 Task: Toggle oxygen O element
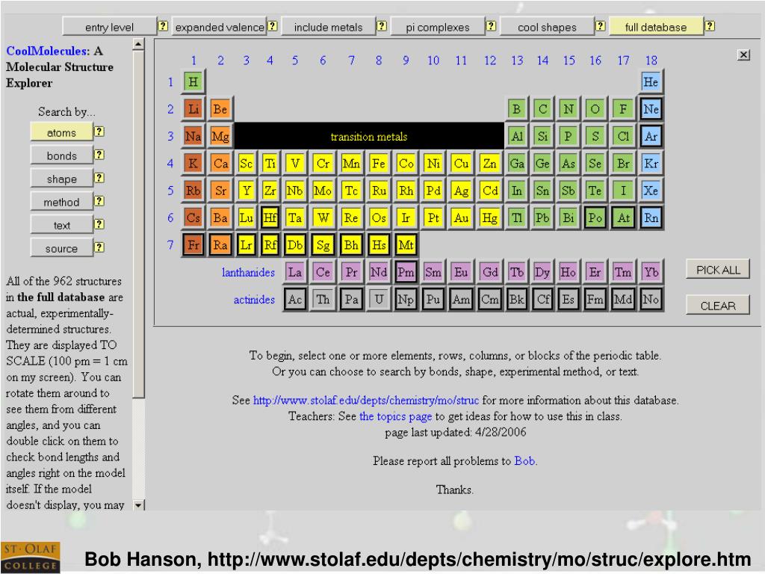click(x=595, y=109)
